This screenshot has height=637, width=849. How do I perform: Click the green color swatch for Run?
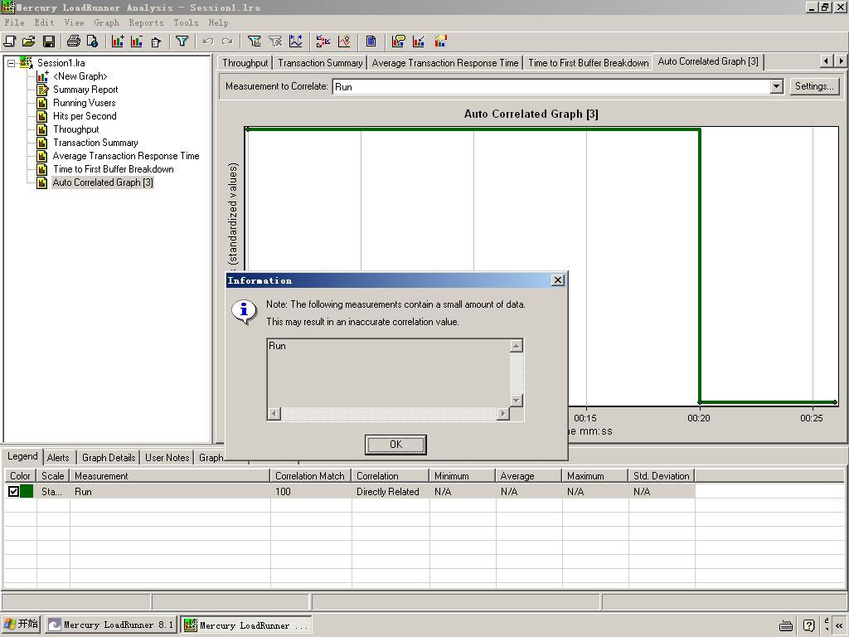pos(27,491)
